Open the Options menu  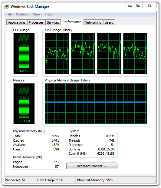coord(22,14)
